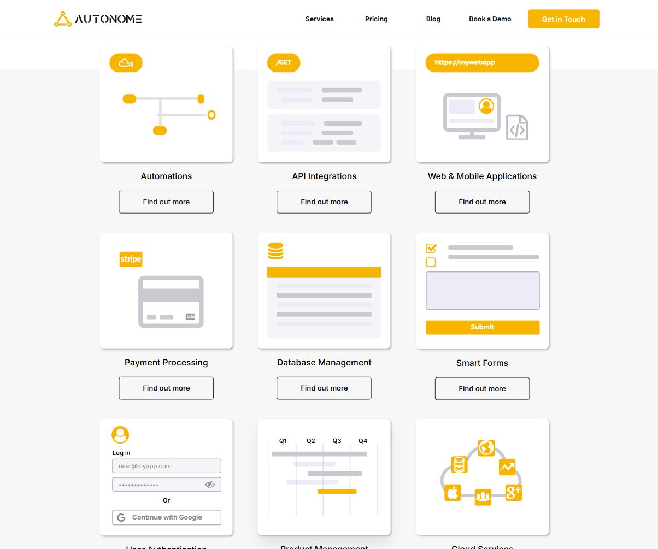Click the Web & Mobile Applications title
658x549 pixels.
pos(482,176)
